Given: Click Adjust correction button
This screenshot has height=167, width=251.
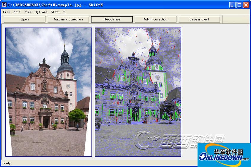Looking at the screenshot, I should pos(155,19).
